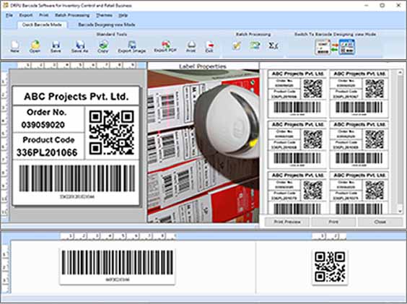Open the Export menu
The height and width of the screenshot is (304, 407).
[26, 15]
